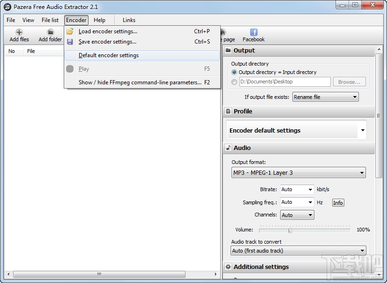
Task: Select the custom output directory radio button
Action: point(234,82)
